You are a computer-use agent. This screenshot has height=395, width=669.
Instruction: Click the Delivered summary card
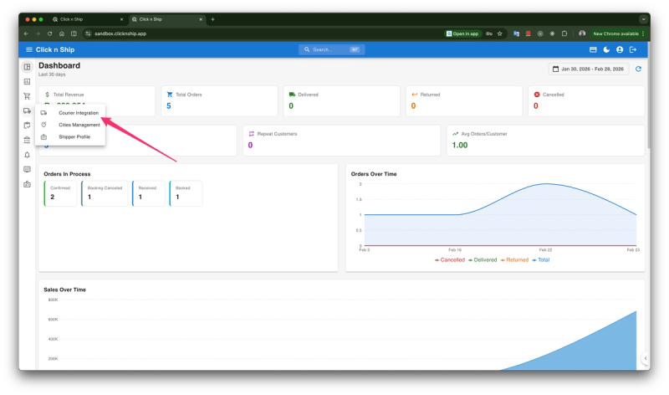point(342,100)
